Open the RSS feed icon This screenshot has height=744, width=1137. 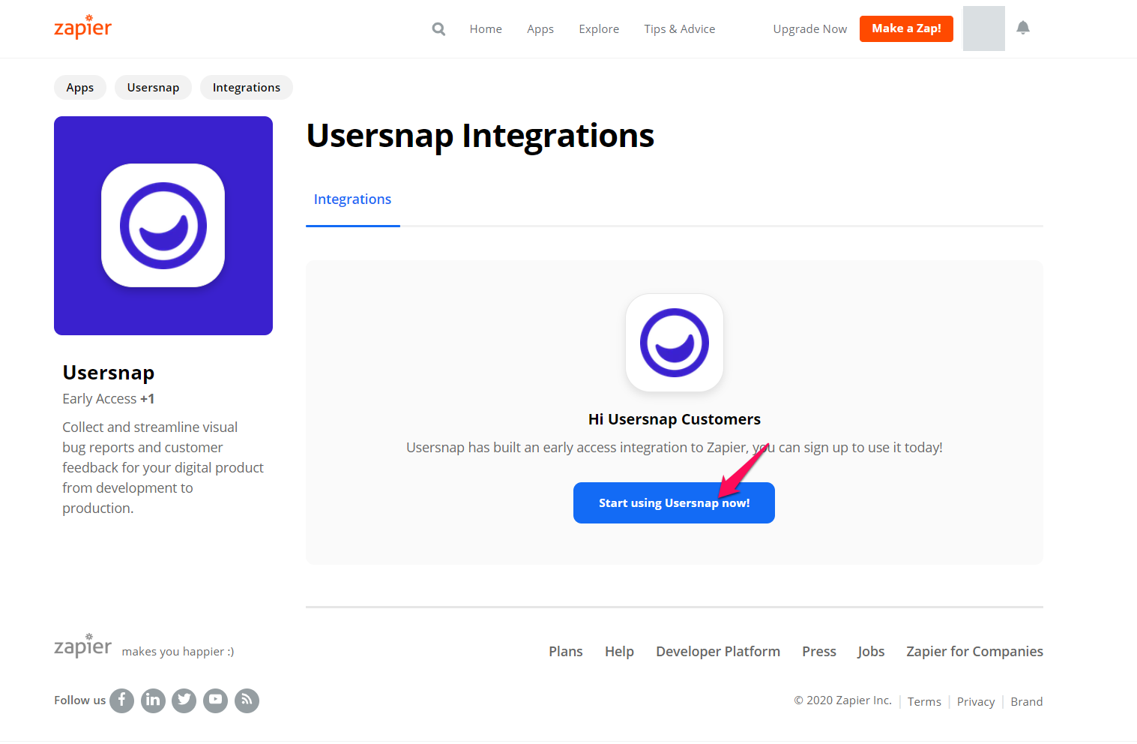247,700
